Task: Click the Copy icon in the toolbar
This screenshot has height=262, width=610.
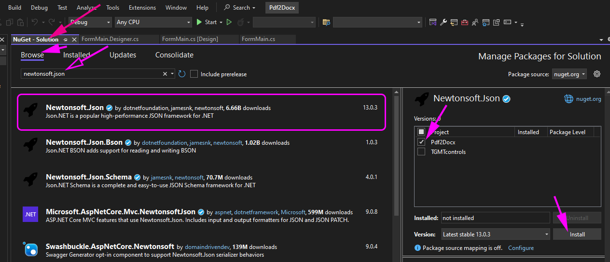Action: click(x=10, y=22)
